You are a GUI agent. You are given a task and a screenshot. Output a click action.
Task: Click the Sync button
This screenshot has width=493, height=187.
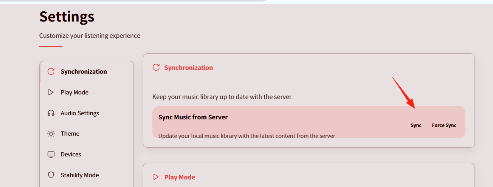point(416,125)
